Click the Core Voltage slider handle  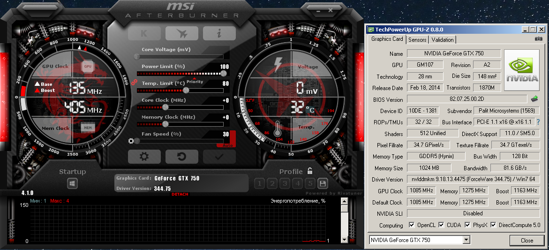point(137,56)
